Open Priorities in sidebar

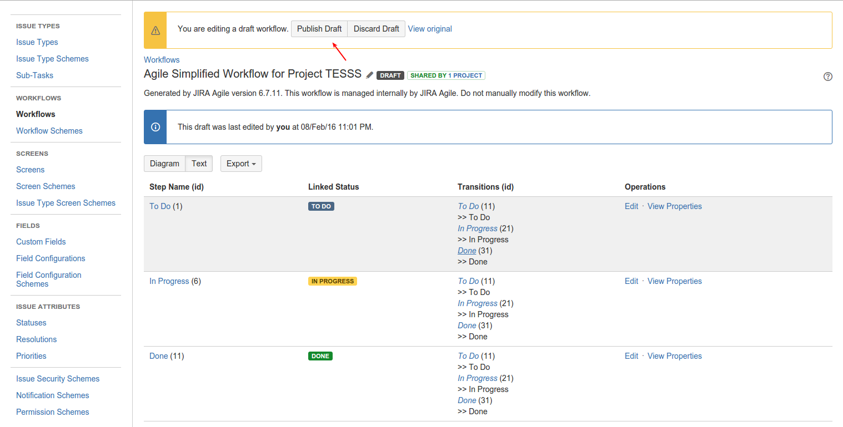click(31, 356)
